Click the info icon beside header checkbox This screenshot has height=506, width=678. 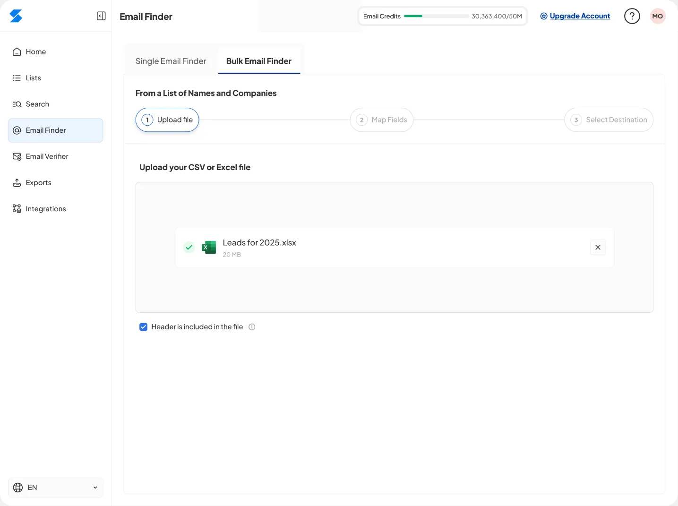pyautogui.click(x=252, y=327)
